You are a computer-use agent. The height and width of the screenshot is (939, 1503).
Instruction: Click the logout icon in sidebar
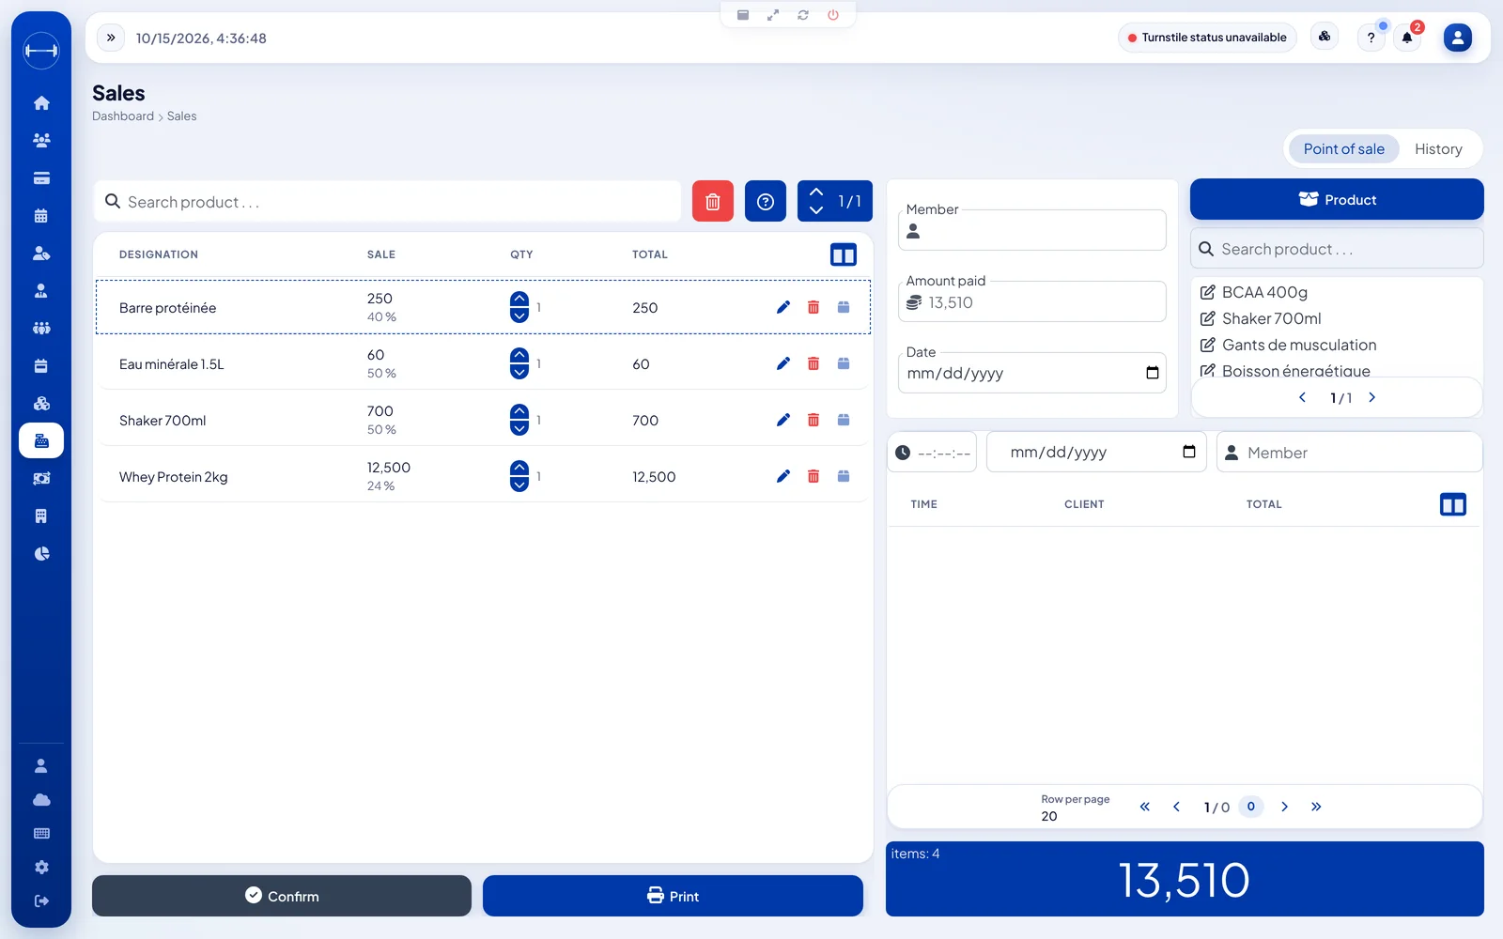(x=41, y=901)
